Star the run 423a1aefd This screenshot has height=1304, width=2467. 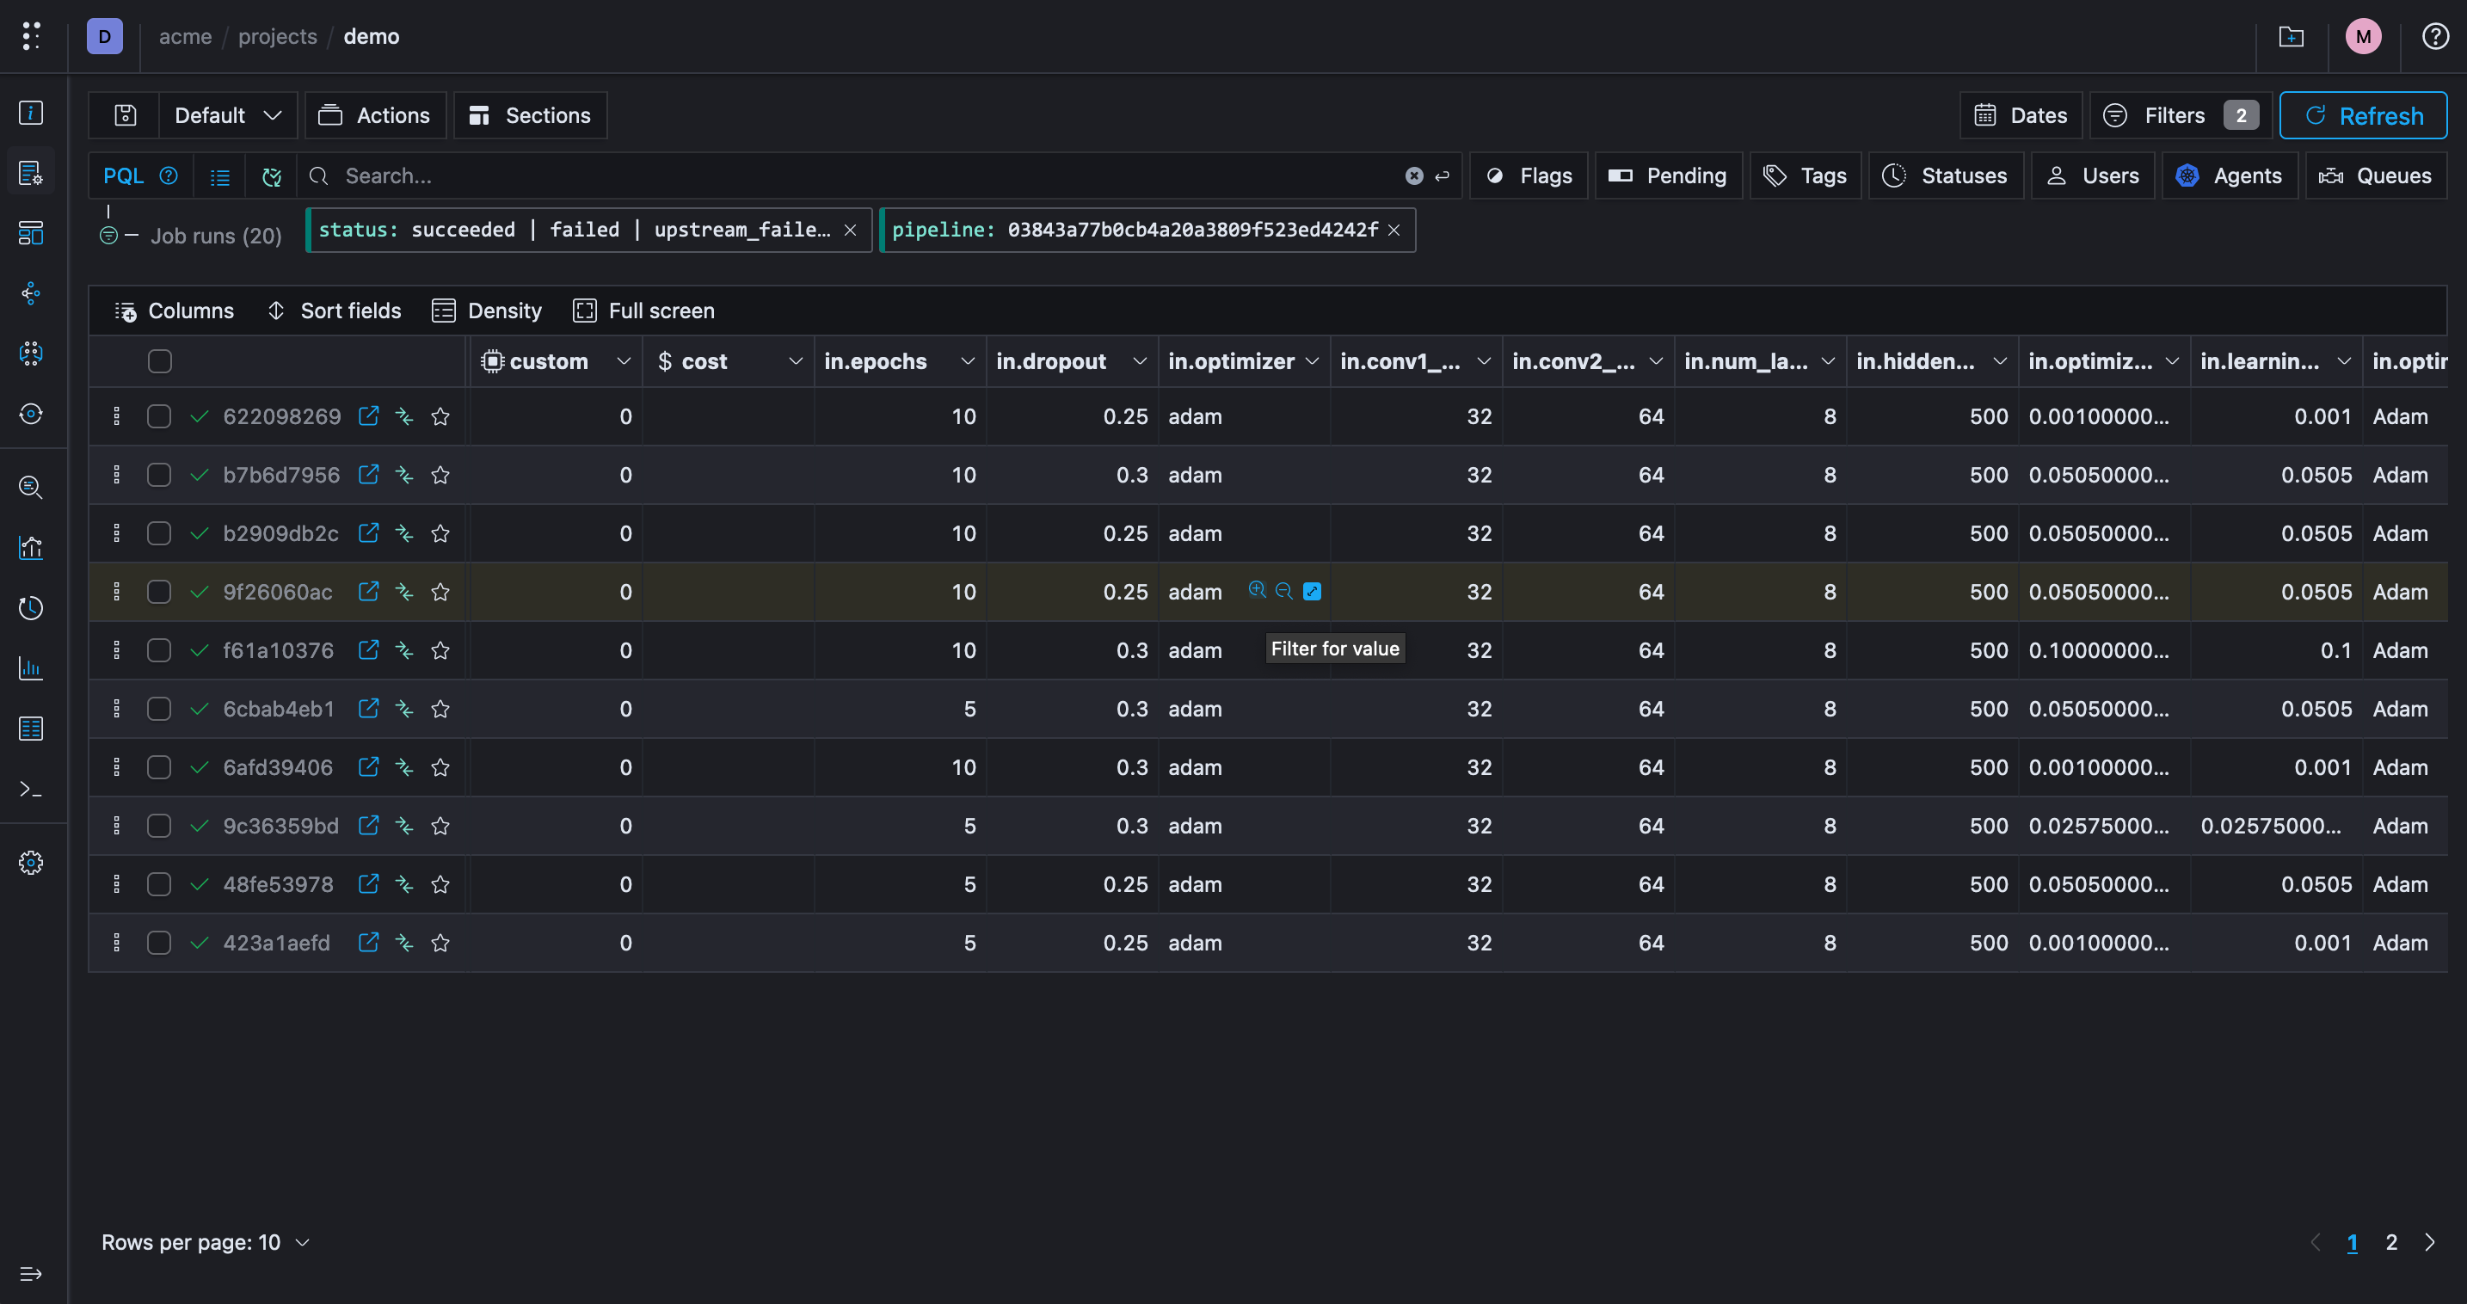pyautogui.click(x=440, y=943)
